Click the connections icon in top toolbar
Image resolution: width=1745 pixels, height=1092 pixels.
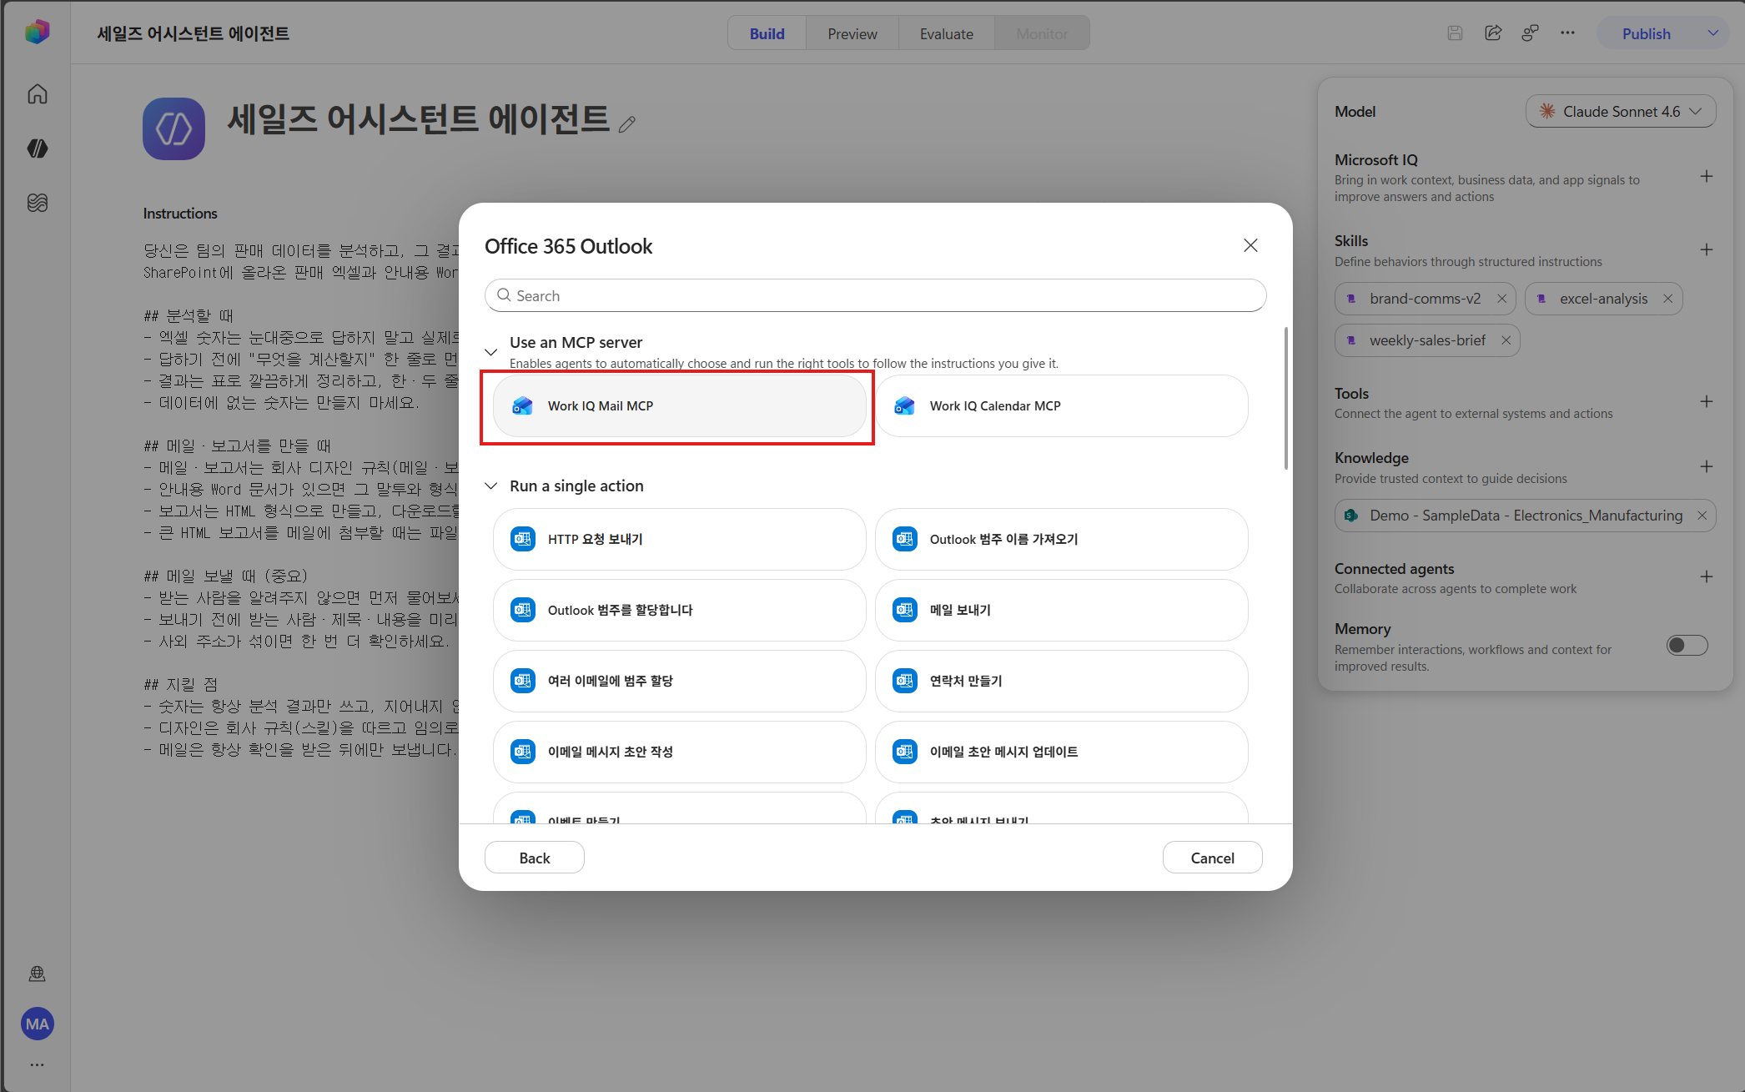(x=1530, y=33)
